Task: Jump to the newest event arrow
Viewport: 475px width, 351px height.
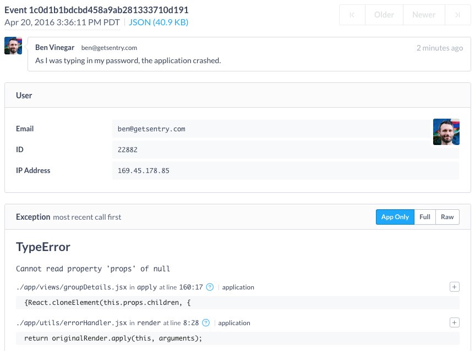Action: (457, 15)
